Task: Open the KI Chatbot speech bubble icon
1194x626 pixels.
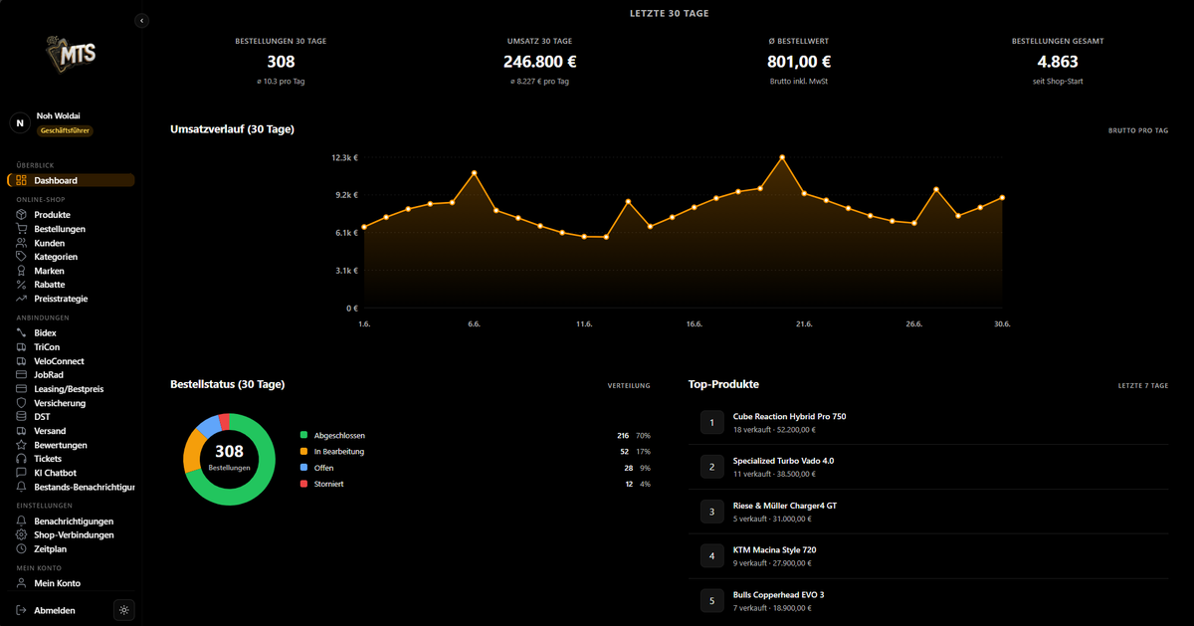Action: [x=22, y=473]
